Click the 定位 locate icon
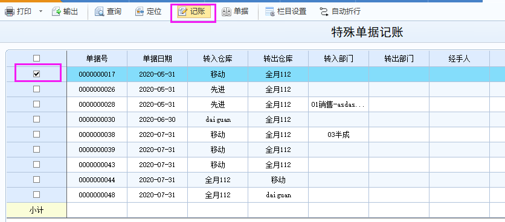505x222 pixels. [x=139, y=12]
